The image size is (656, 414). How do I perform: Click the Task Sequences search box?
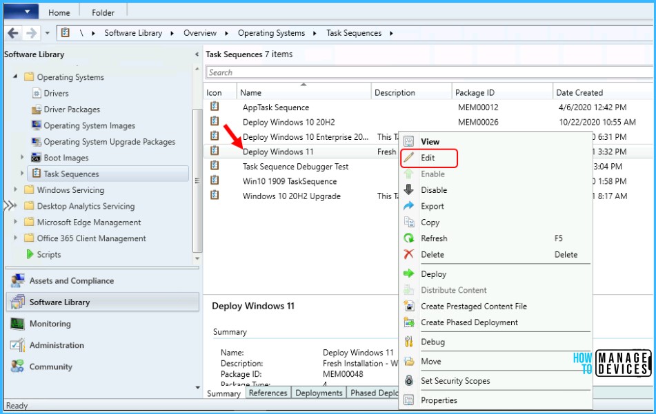tap(429, 72)
